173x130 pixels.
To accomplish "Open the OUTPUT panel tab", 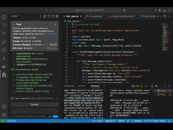I will tap(82, 86).
